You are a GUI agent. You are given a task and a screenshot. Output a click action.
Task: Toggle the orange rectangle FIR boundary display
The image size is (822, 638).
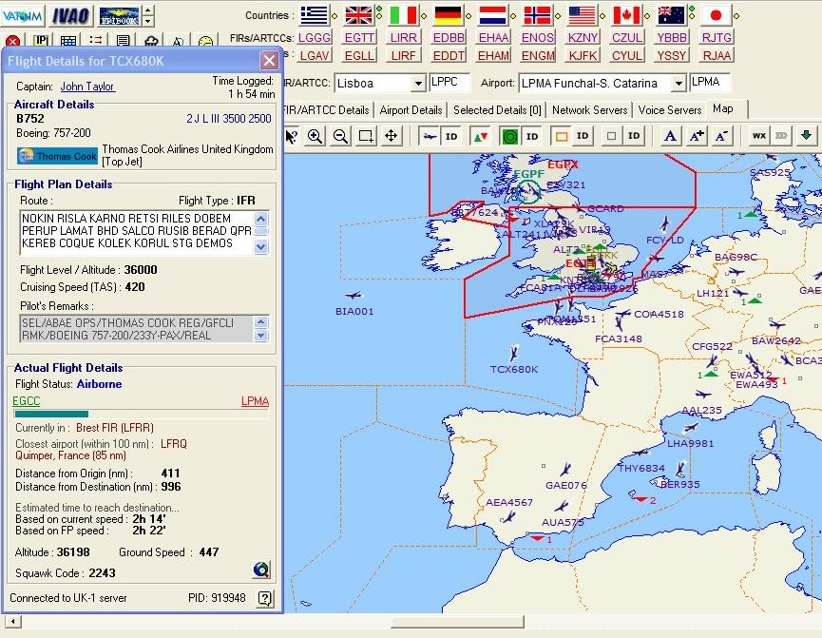pos(561,136)
